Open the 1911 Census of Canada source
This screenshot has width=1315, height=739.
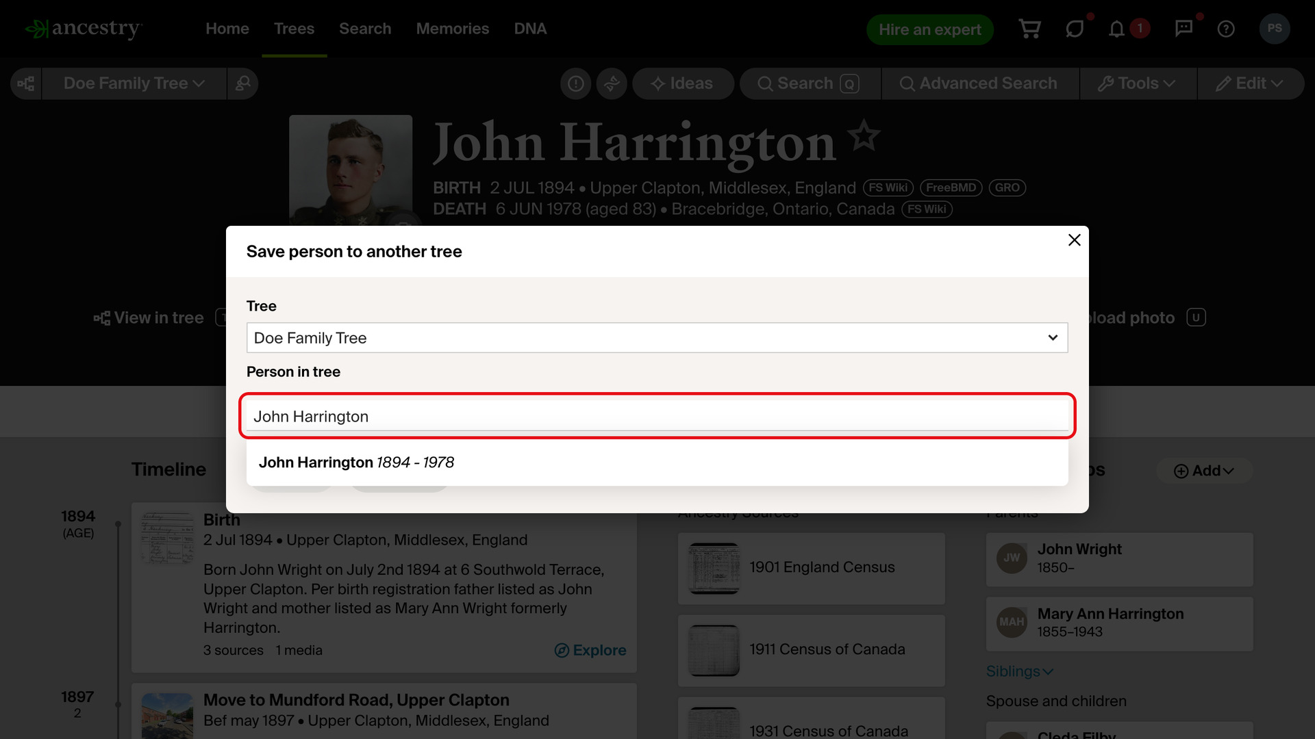[811, 650]
